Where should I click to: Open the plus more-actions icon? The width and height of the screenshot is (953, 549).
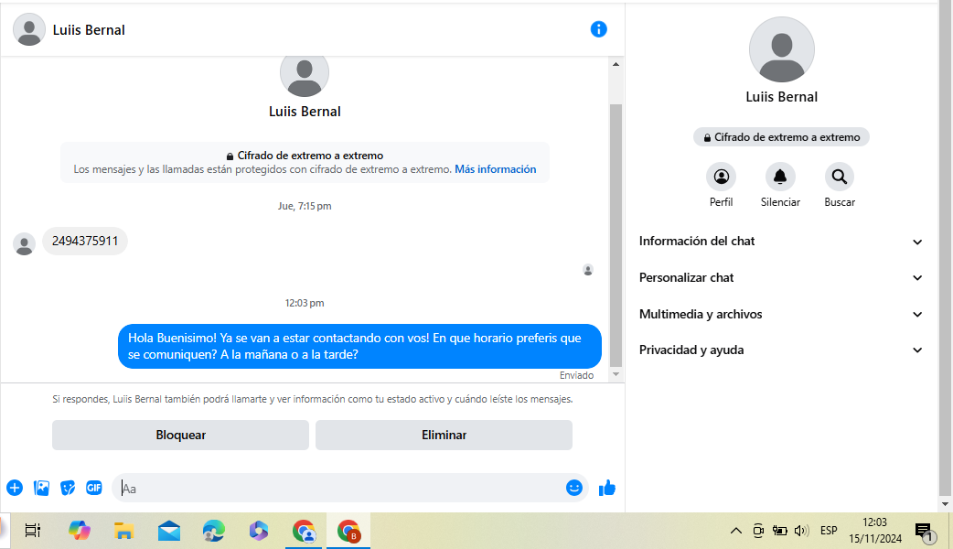tap(15, 488)
